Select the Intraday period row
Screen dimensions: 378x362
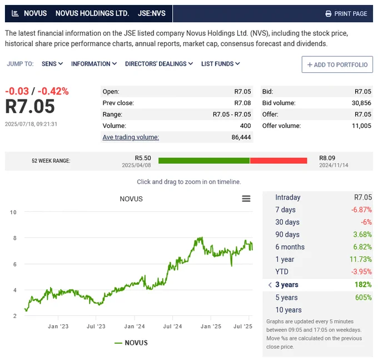coord(318,197)
